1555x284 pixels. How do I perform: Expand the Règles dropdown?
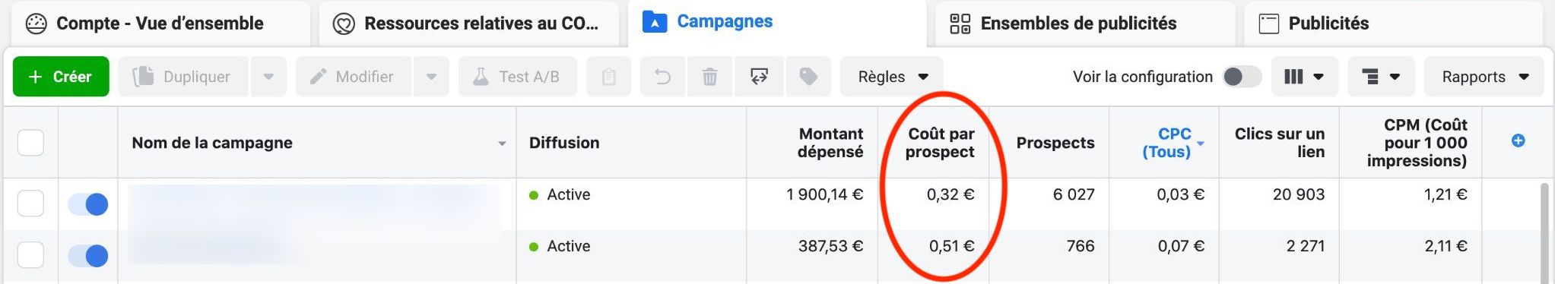[x=892, y=77]
